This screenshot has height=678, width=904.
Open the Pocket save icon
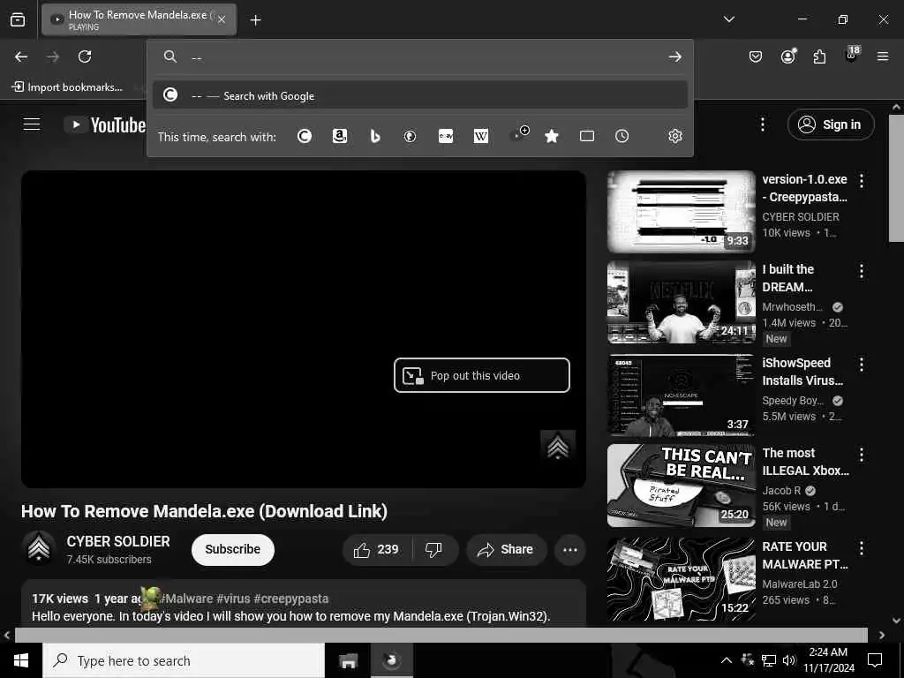point(756,56)
